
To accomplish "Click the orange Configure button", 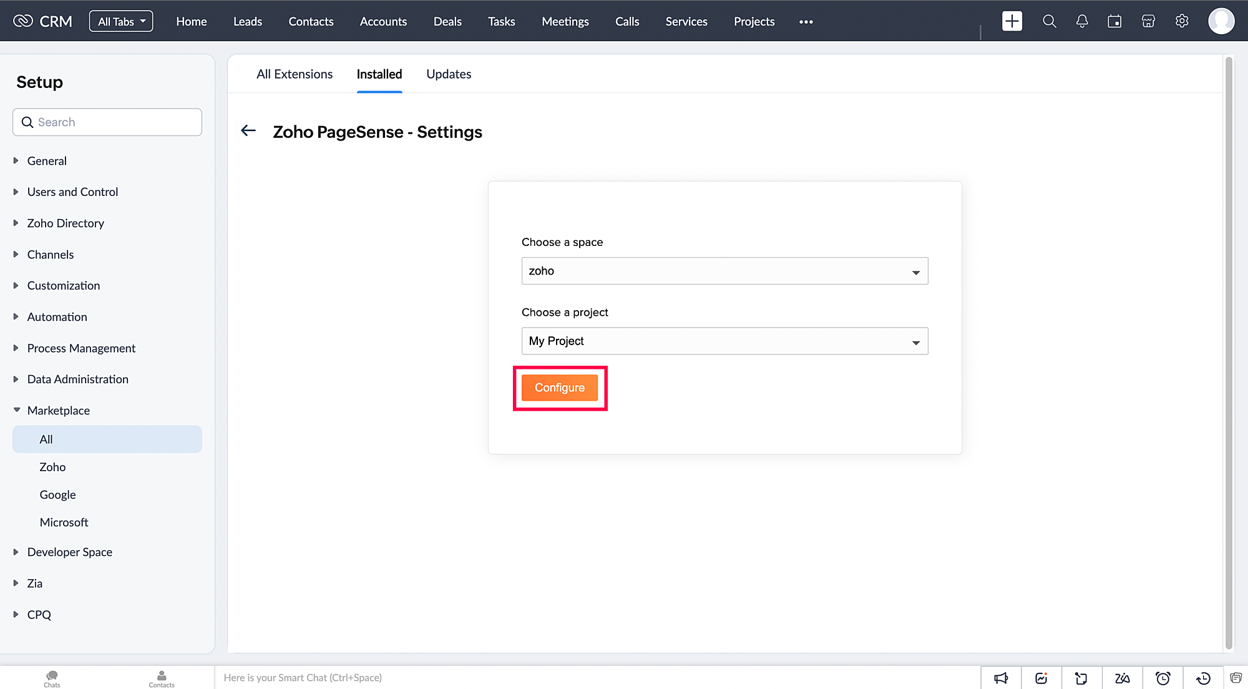I will (559, 388).
